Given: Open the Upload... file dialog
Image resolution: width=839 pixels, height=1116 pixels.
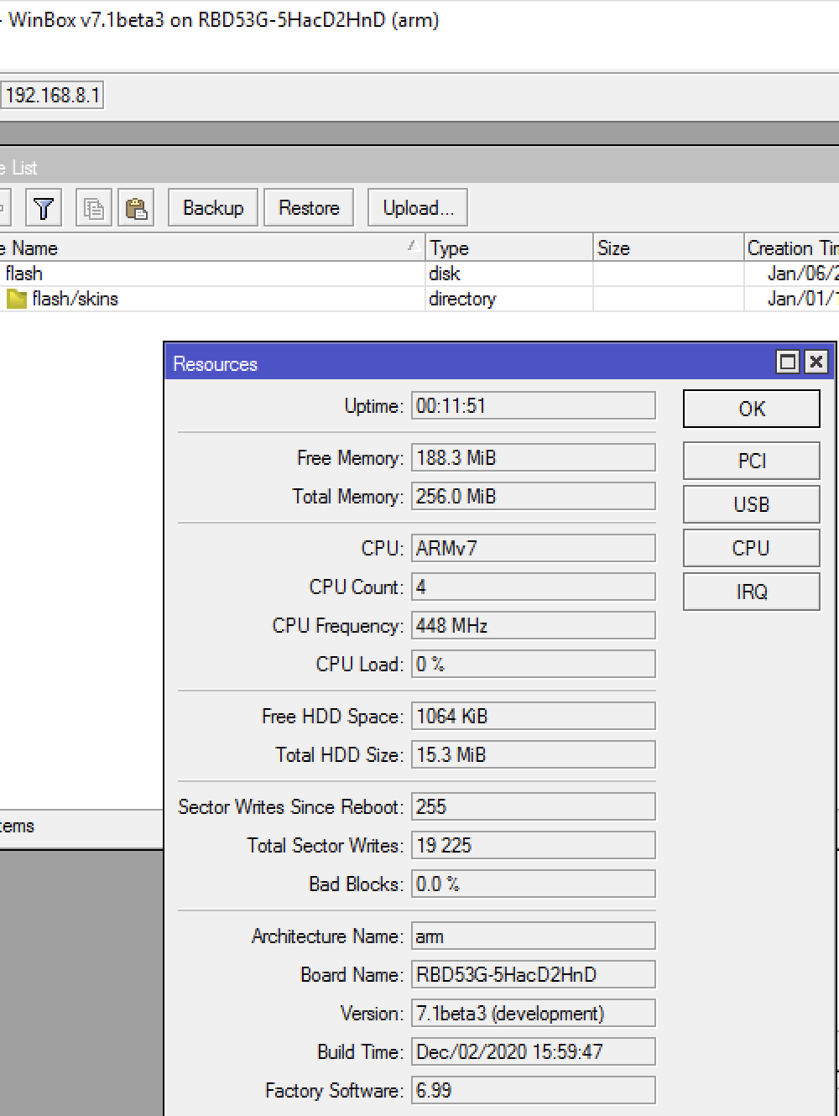Looking at the screenshot, I should point(417,208).
